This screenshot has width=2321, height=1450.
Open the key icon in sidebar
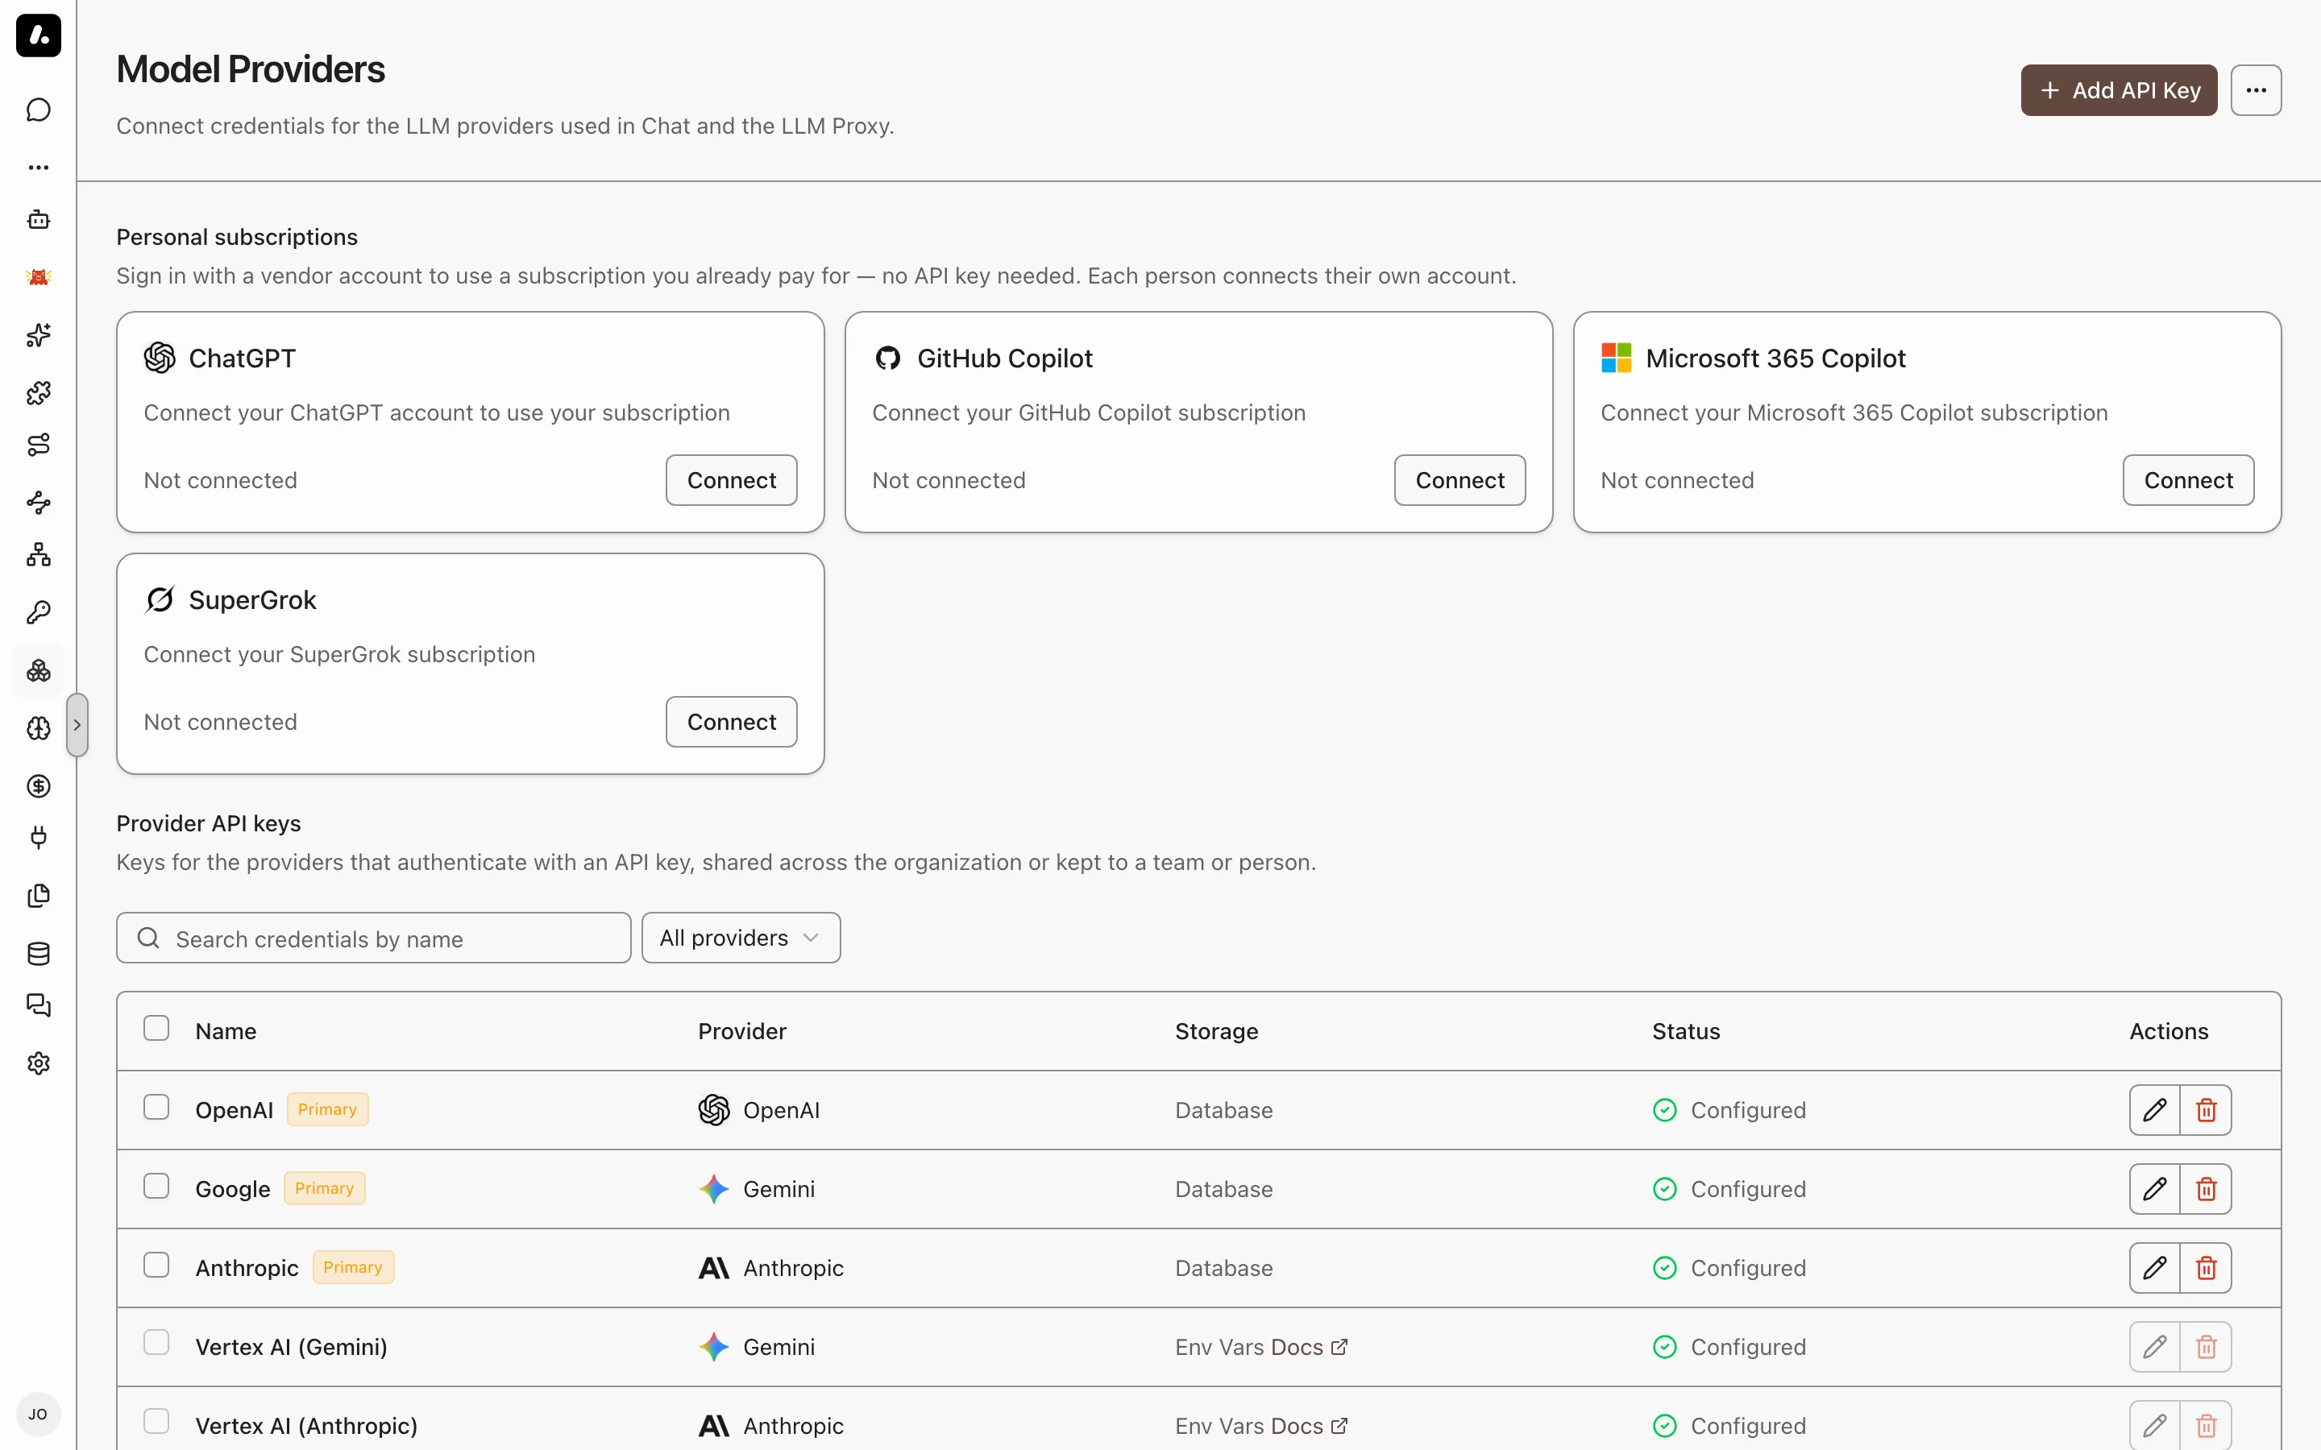point(39,612)
